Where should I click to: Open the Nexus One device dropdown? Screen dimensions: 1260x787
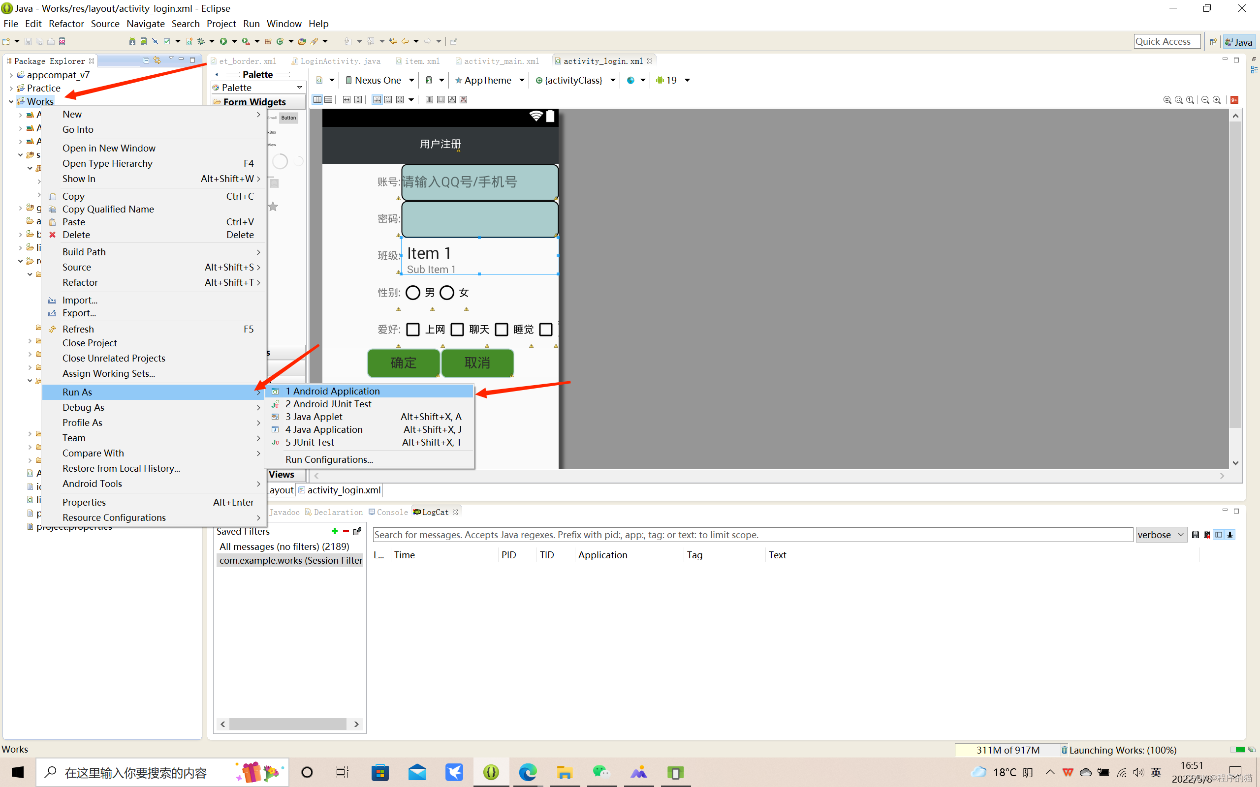[380, 80]
